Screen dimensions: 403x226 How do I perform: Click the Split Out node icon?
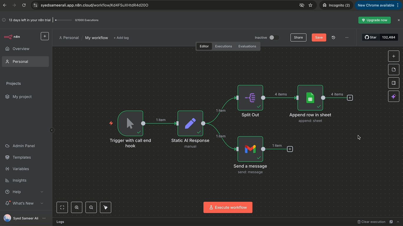[x=250, y=98]
